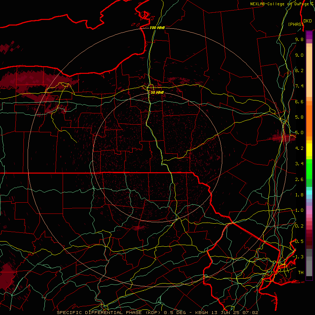Click the TH legend label
315x315 pixels.
(x=301, y=273)
